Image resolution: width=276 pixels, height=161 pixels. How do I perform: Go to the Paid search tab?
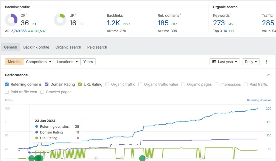click(97, 47)
